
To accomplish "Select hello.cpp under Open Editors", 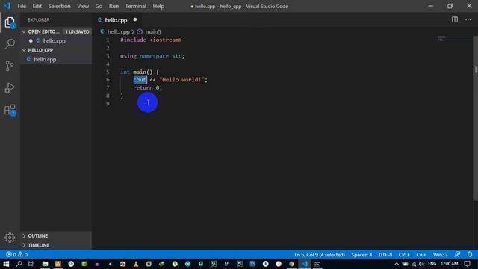I will click(56, 41).
